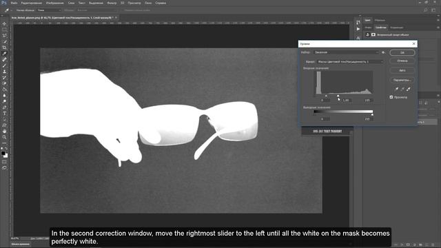Click the mask icon in Properties panel

pyautogui.click(x=373, y=34)
